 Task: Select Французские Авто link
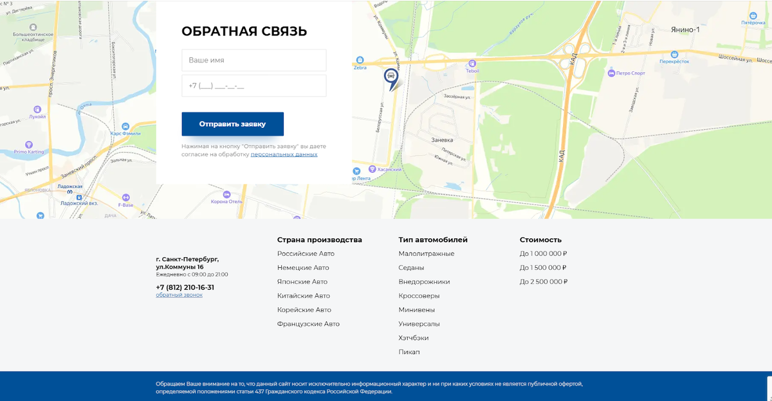308,324
